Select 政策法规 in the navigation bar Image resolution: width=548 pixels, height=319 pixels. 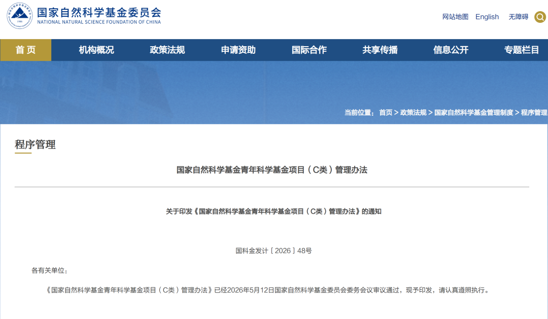pos(167,50)
